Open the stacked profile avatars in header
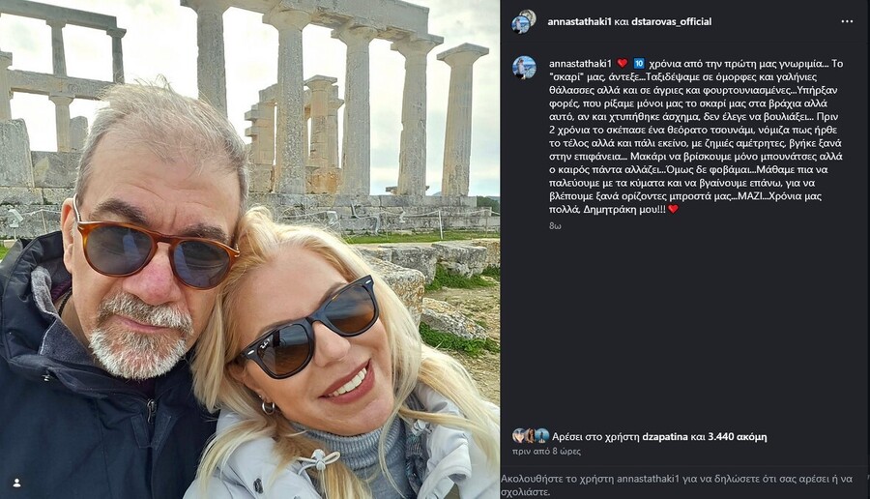This screenshot has width=870, height=499. [524, 21]
